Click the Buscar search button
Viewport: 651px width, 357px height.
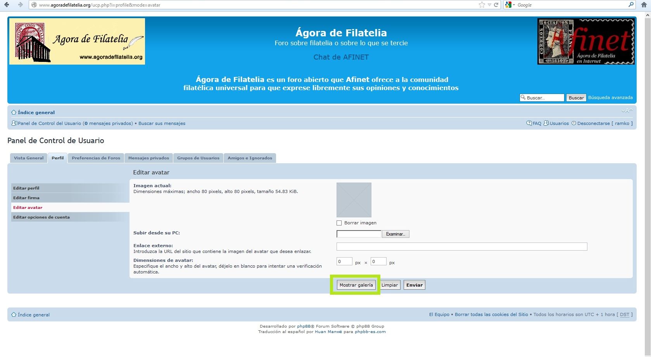pyautogui.click(x=576, y=98)
